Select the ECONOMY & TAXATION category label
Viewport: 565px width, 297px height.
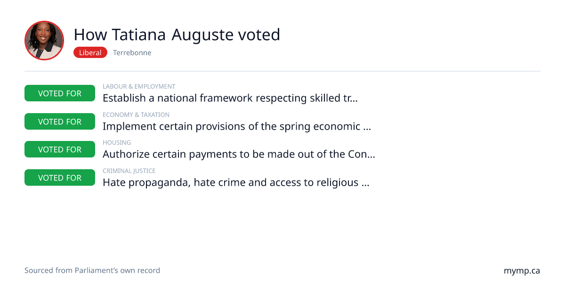[x=136, y=115]
